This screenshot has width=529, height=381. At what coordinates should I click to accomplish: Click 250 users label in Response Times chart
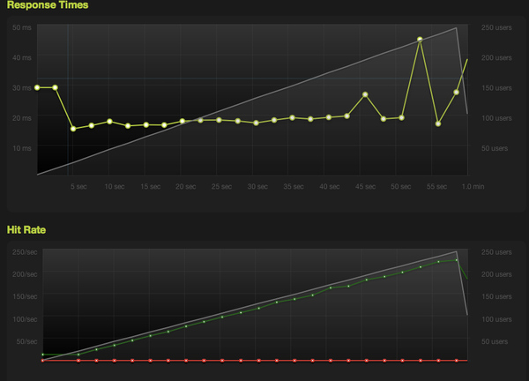[496, 27]
